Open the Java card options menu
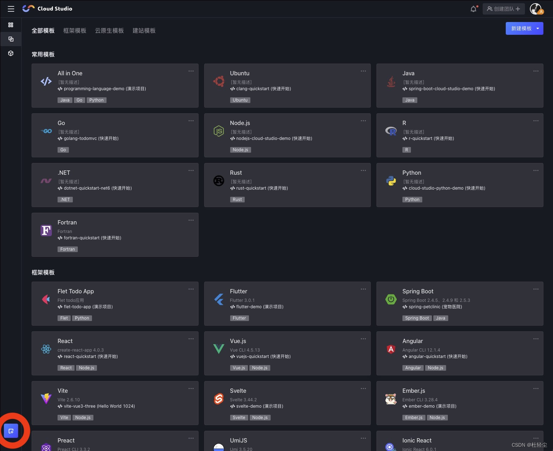This screenshot has width=553, height=451. click(536, 71)
